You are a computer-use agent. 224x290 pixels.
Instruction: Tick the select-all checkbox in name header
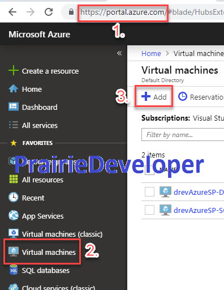tap(149, 170)
